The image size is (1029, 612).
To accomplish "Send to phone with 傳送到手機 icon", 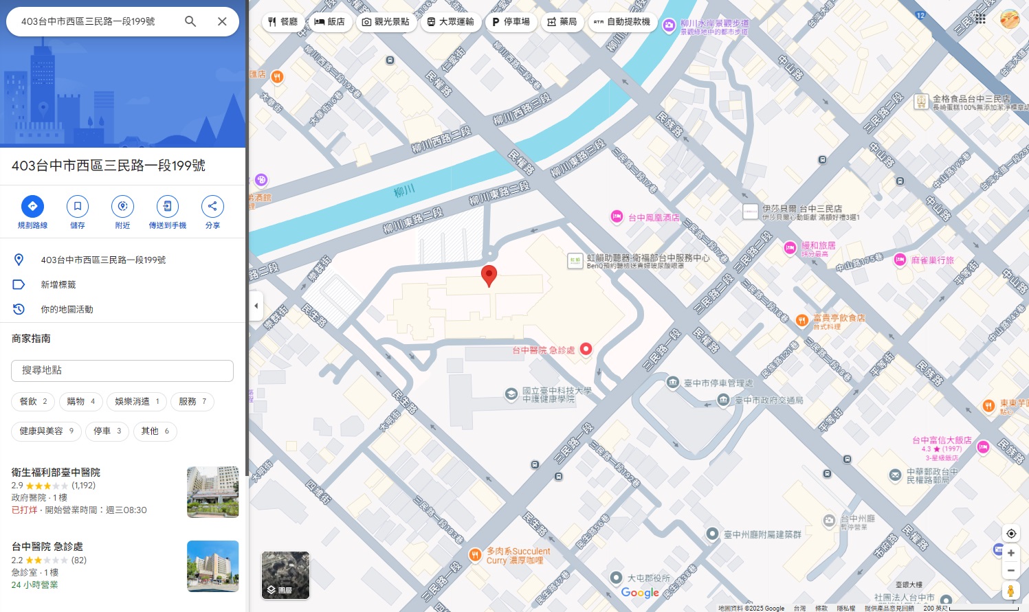I will click(167, 207).
